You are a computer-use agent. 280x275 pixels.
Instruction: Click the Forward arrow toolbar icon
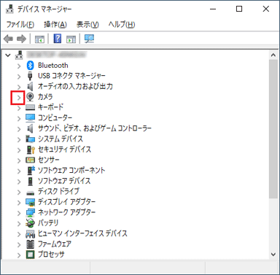click(21, 39)
